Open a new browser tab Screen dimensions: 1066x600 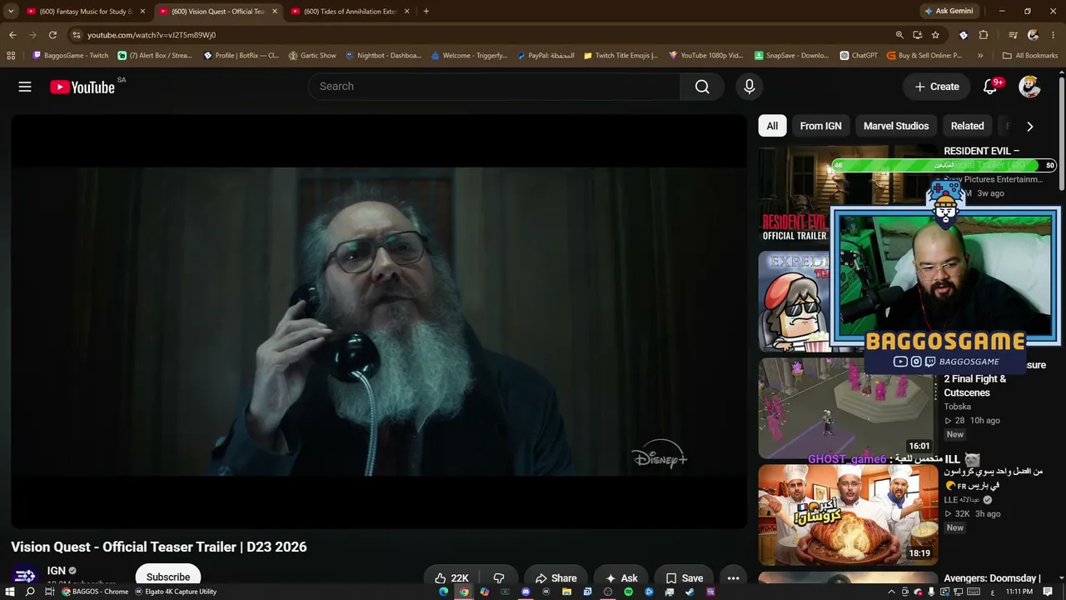click(x=426, y=12)
